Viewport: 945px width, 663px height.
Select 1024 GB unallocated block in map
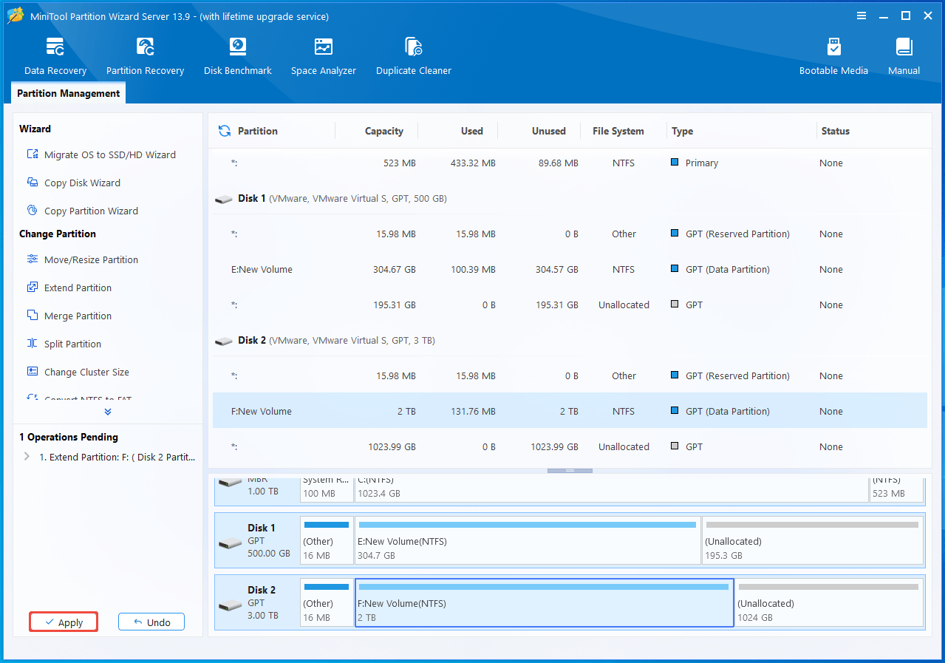tap(829, 602)
